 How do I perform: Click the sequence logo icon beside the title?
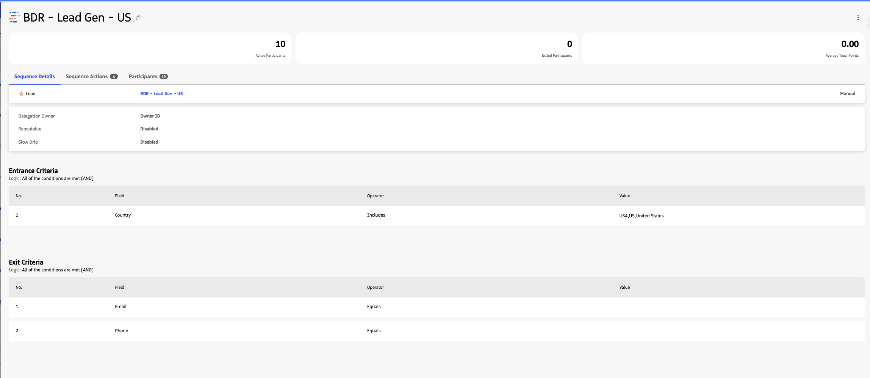(14, 17)
